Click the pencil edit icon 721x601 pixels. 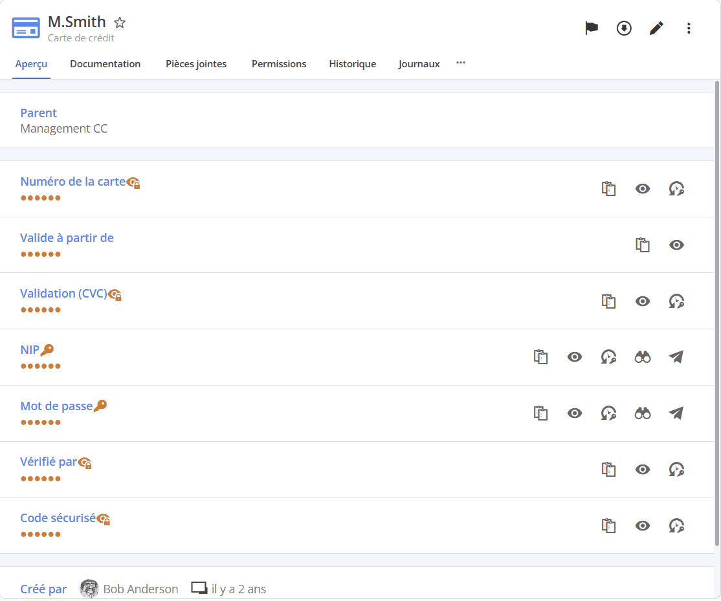point(656,28)
